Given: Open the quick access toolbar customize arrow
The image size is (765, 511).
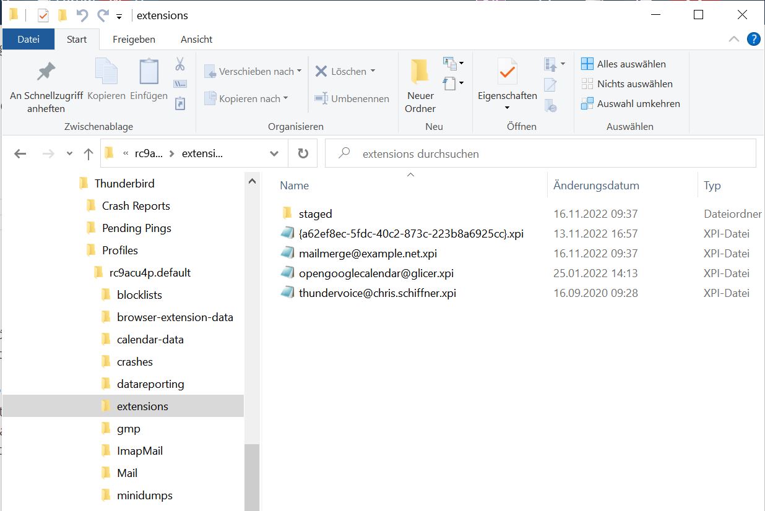Looking at the screenshot, I should point(119,15).
